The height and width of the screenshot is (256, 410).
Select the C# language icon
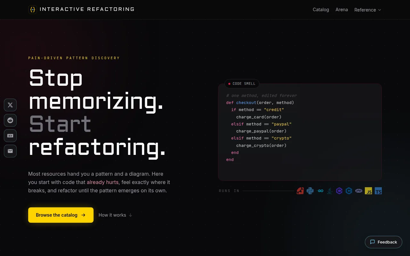click(339, 191)
